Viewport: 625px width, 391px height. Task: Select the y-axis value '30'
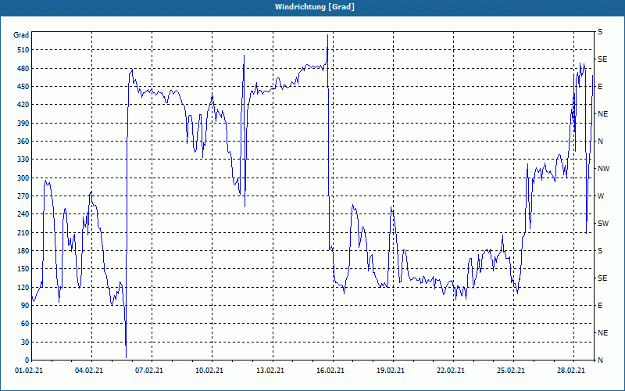pyautogui.click(x=25, y=342)
